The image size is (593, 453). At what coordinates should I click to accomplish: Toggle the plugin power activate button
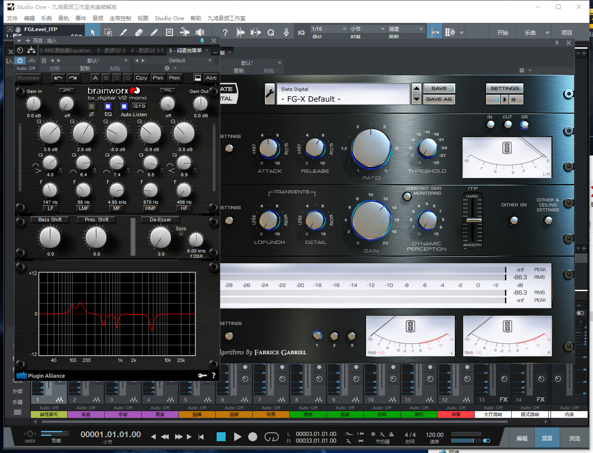tap(20, 60)
